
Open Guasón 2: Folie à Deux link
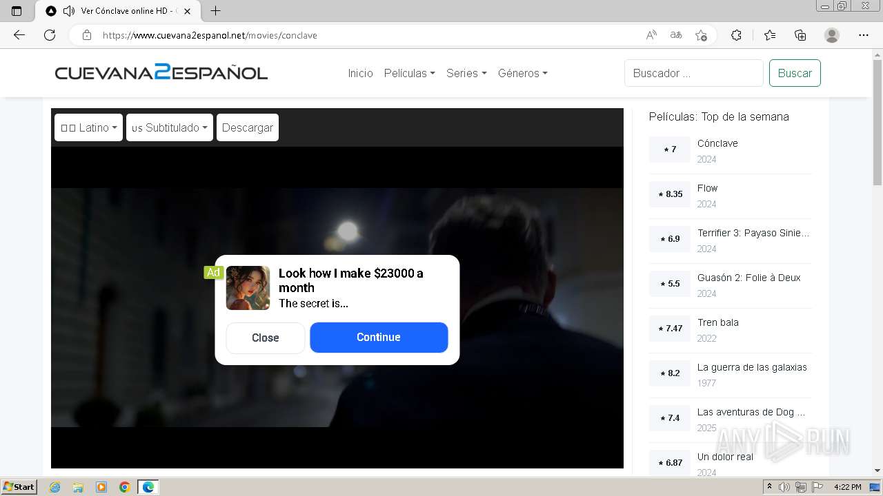coord(748,278)
